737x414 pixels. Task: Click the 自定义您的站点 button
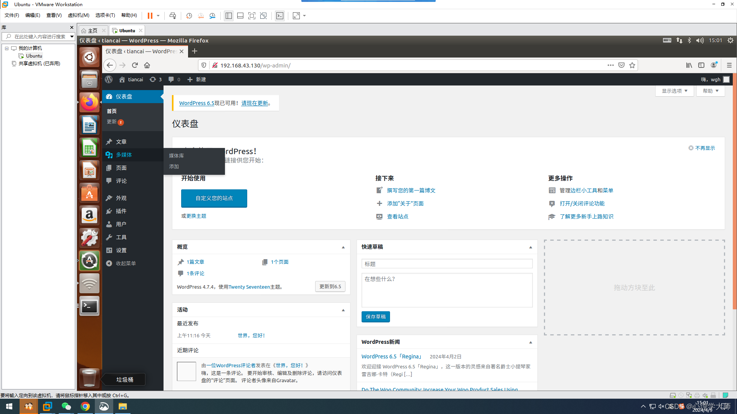[214, 198]
